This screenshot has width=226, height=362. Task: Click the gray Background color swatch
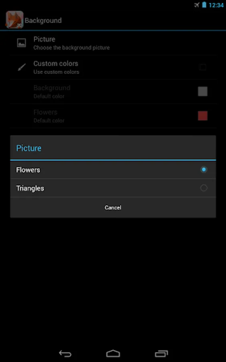(202, 91)
